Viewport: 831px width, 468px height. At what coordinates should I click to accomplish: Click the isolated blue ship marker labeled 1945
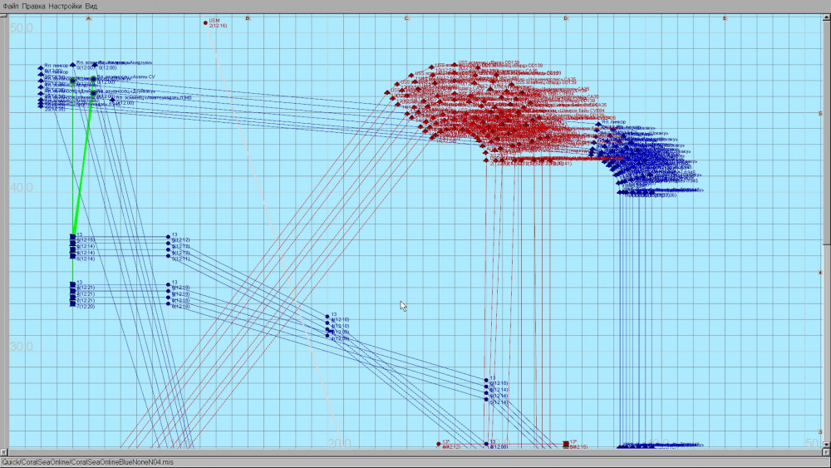pyautogui.click(x=113, y=100)
